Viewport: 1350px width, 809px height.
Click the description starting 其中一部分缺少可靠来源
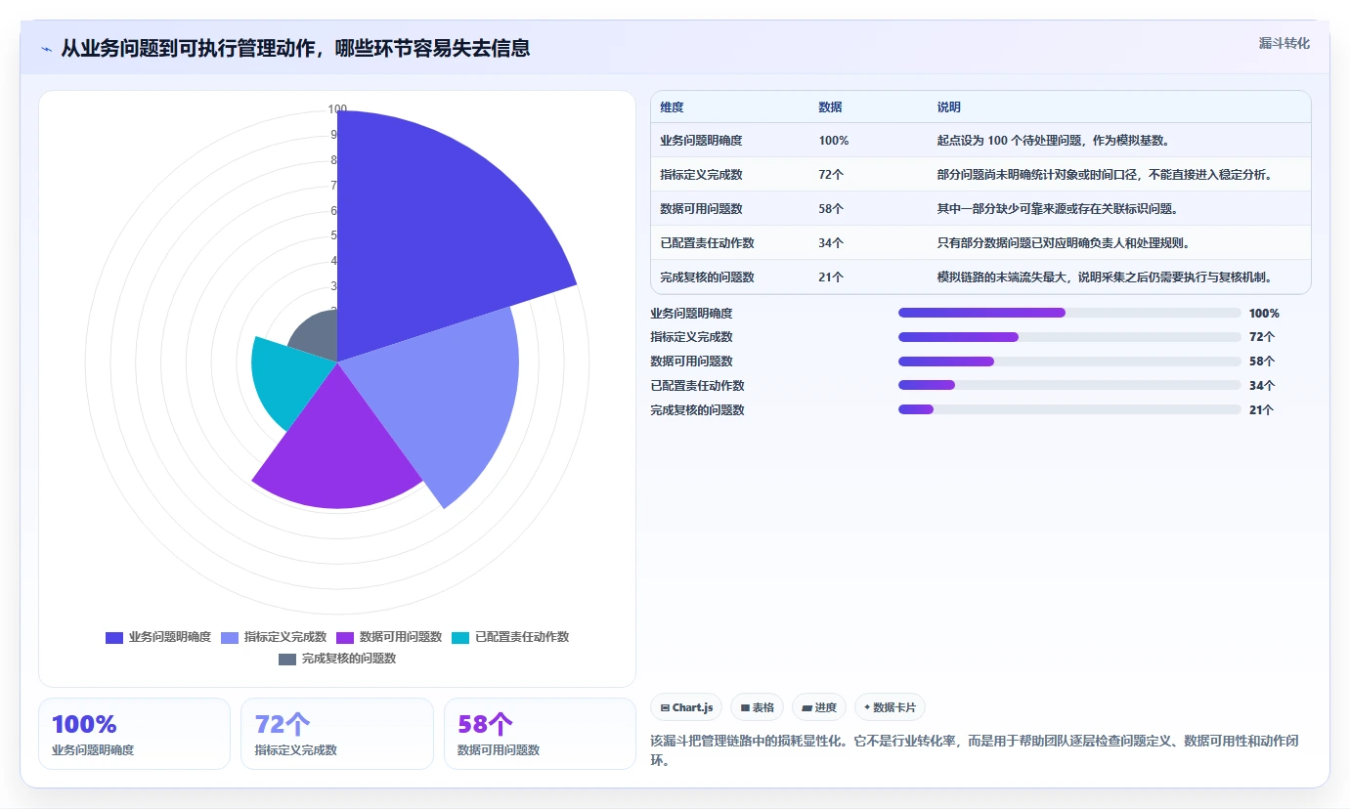click(x=1058, y=209)
